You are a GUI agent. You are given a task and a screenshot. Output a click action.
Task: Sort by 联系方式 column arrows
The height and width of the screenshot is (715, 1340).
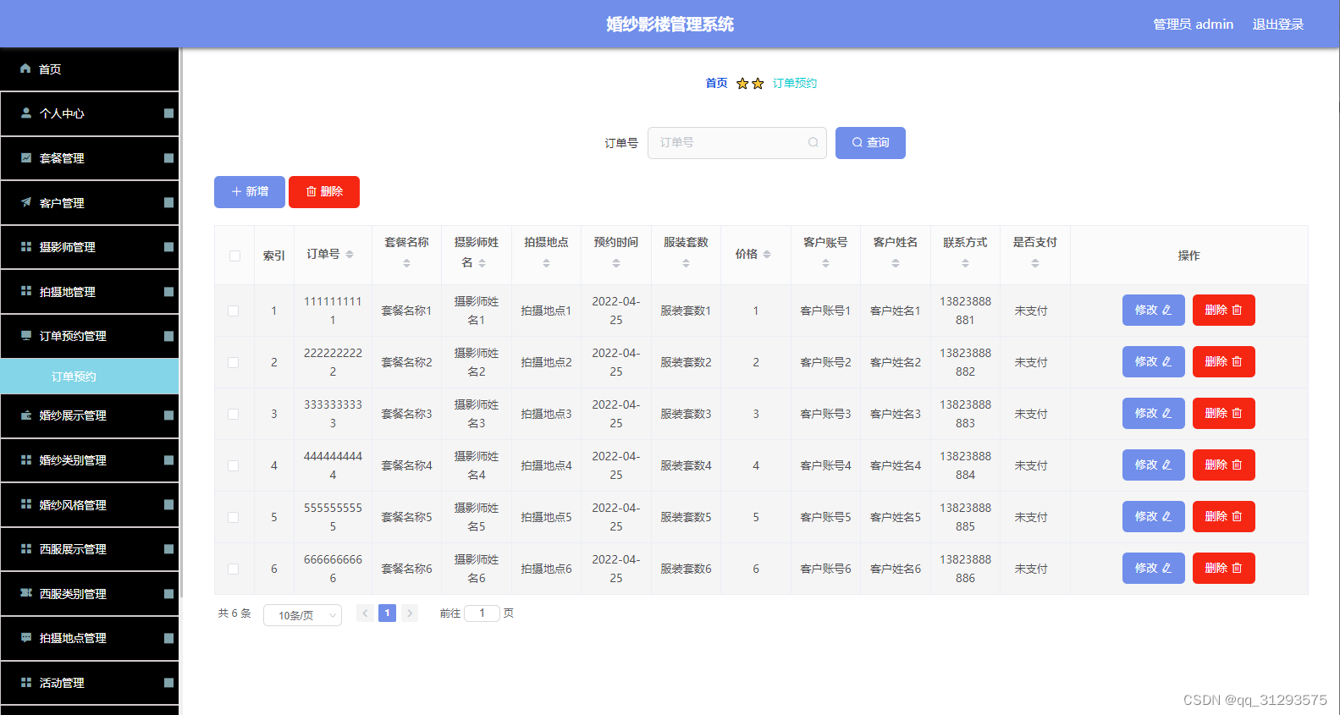[x=965, y=263]
